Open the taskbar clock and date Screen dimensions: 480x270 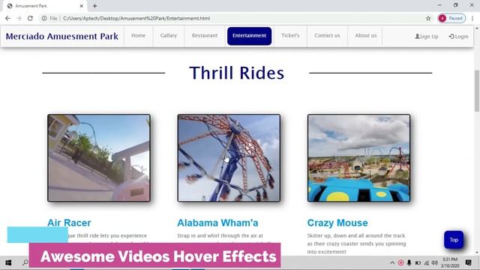[x=450, y=262]
